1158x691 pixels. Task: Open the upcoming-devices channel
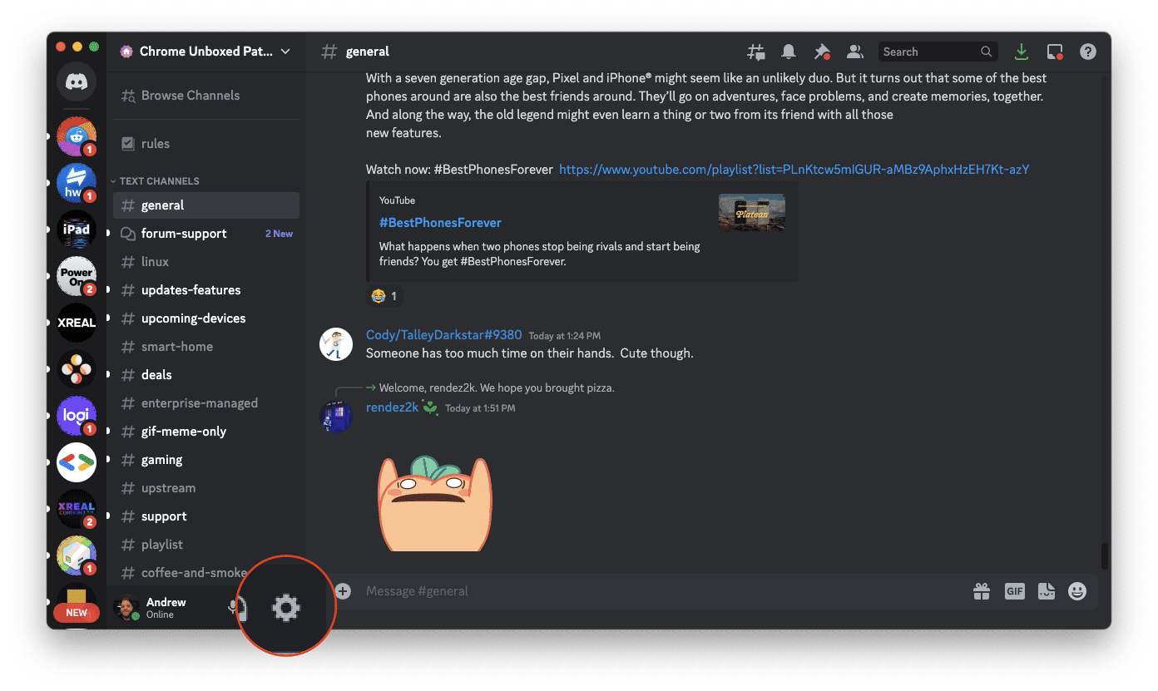click(x=205, y=318)
